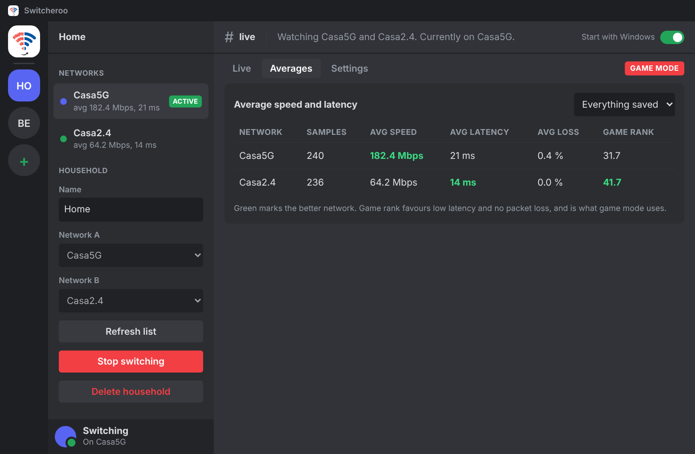Screen dimensions: 695x454
Task: Click the household Name input field
Action: [131, 210]
